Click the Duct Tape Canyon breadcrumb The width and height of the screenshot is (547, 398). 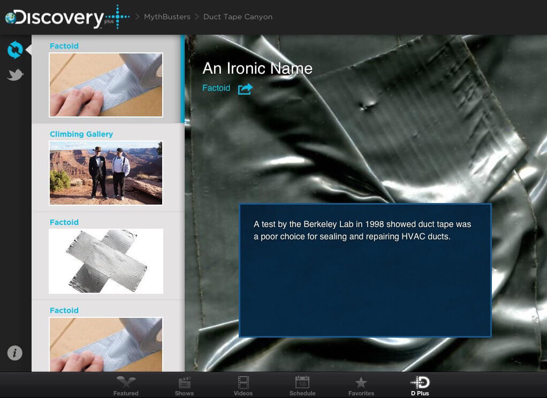(238, 17)
